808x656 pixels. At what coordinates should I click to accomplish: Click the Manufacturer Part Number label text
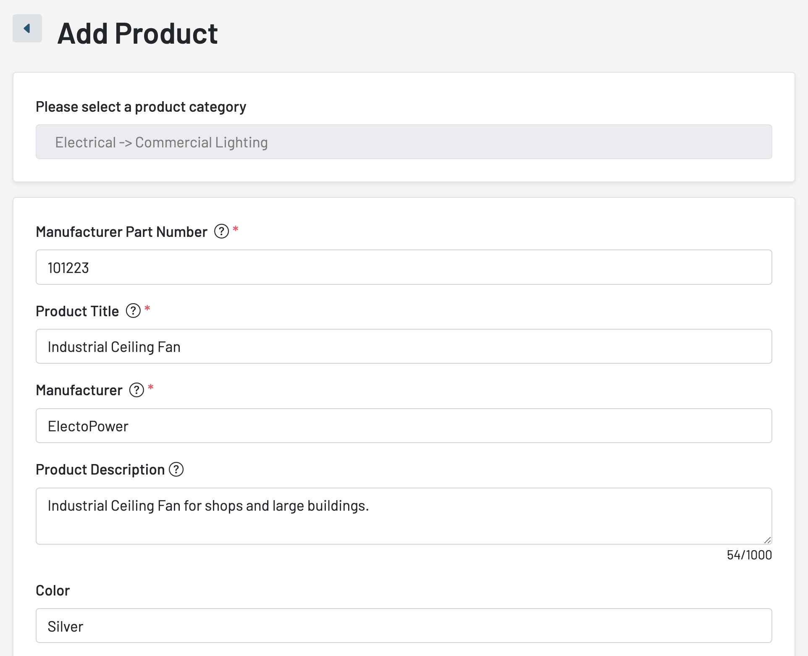point(121,232)
